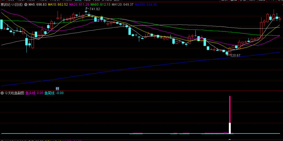Image resolution: width=283 pixels, height=141 pixels.
Task: Select the green MA60 indicator label
Action: click(100, 5)
